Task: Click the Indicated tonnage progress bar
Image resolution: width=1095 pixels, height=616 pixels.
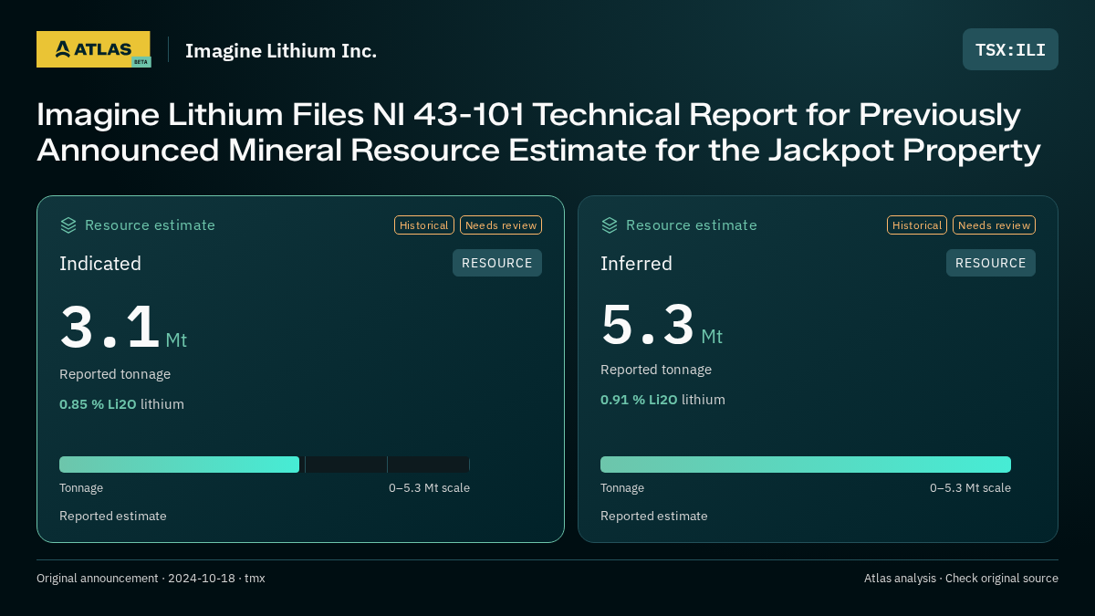Action: [x=265, y=465]
